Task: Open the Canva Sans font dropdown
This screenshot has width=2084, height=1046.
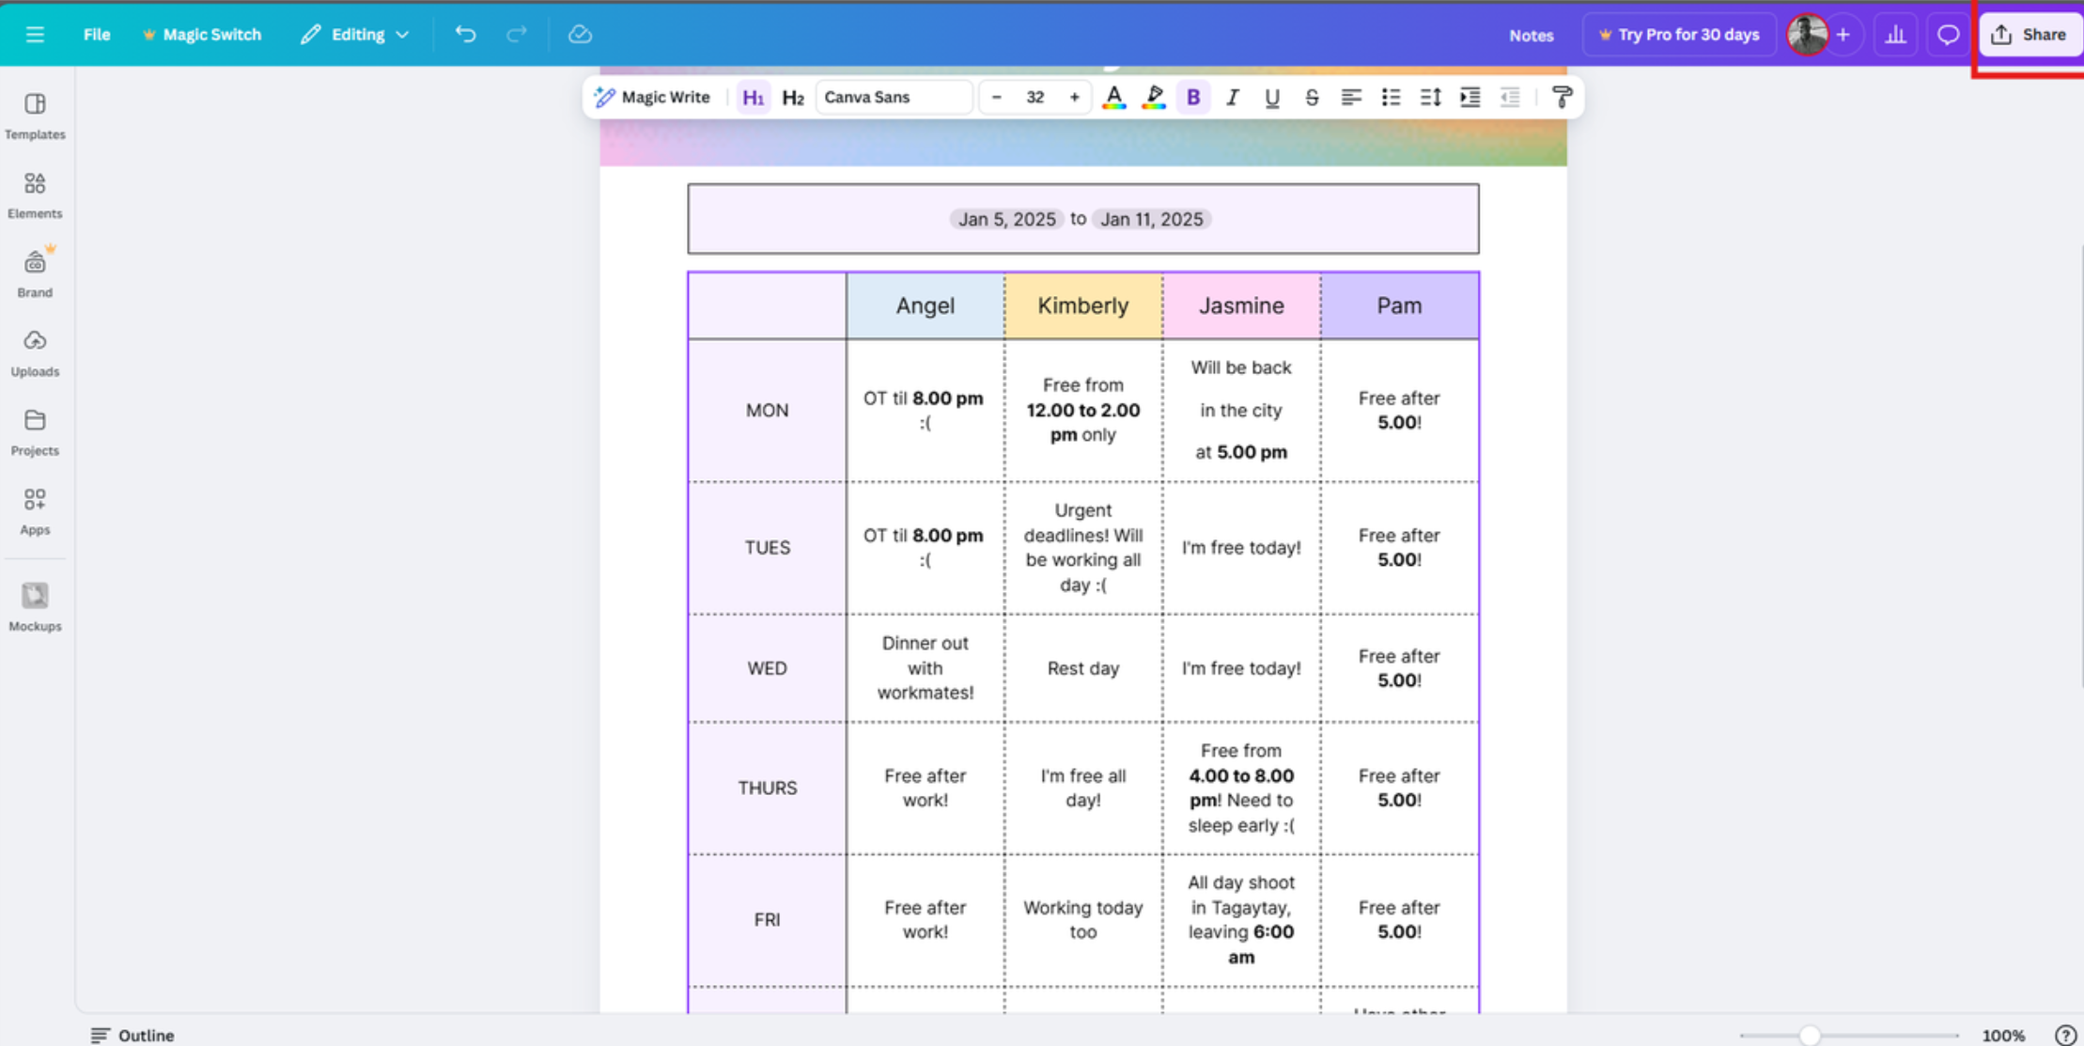Action: pyautogui.click(x=893, y=97)
